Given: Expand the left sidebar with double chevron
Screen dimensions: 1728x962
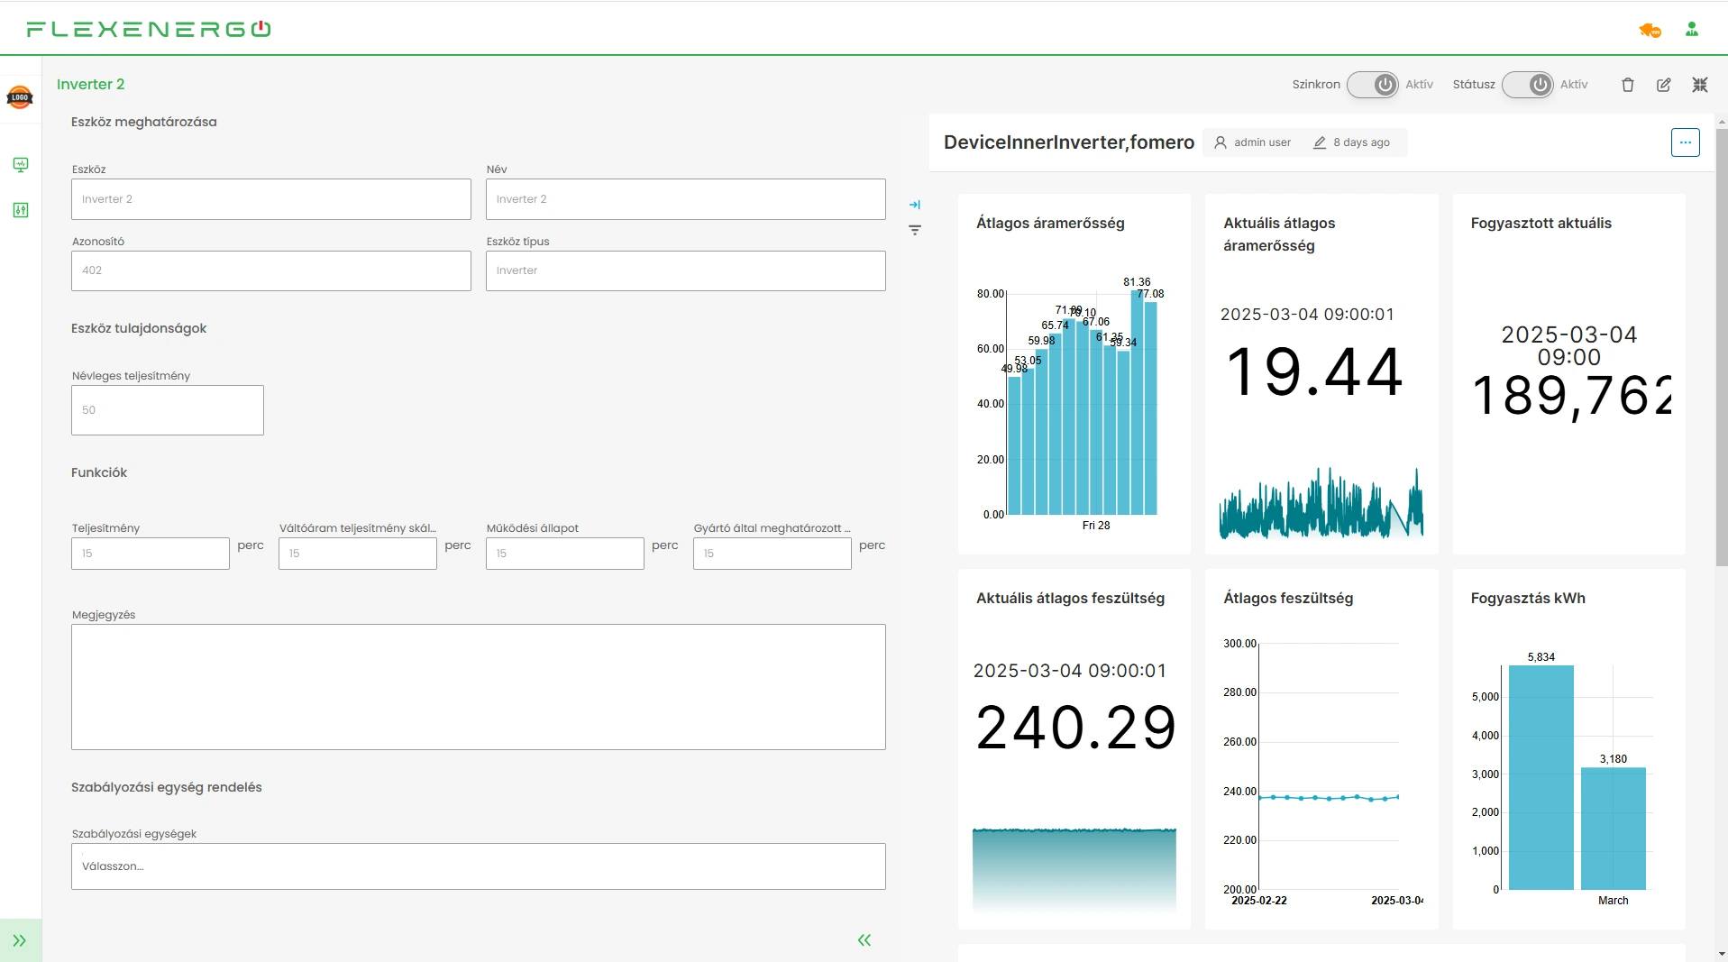Looking at the screenshot, I should (20, 940).
